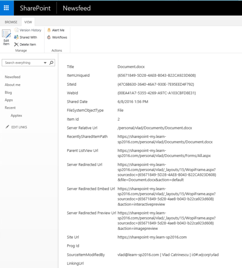The width and height of the screenshot is (242, 268).
Task: Click the LinkingUrl field label
Action: [75, 263]
